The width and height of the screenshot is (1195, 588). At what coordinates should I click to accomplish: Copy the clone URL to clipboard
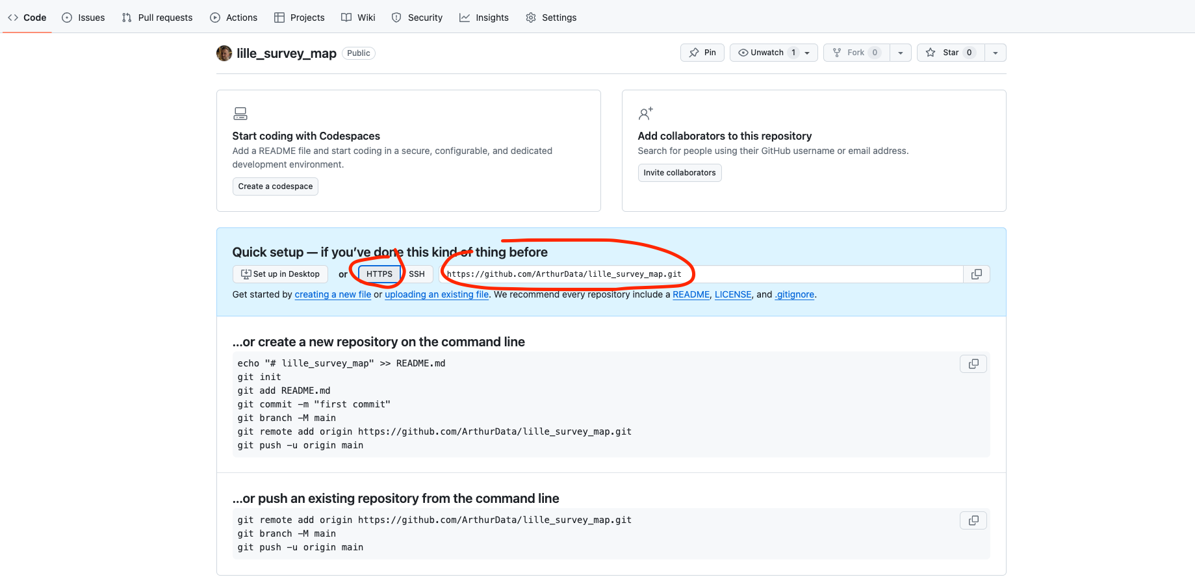(977, 274)
